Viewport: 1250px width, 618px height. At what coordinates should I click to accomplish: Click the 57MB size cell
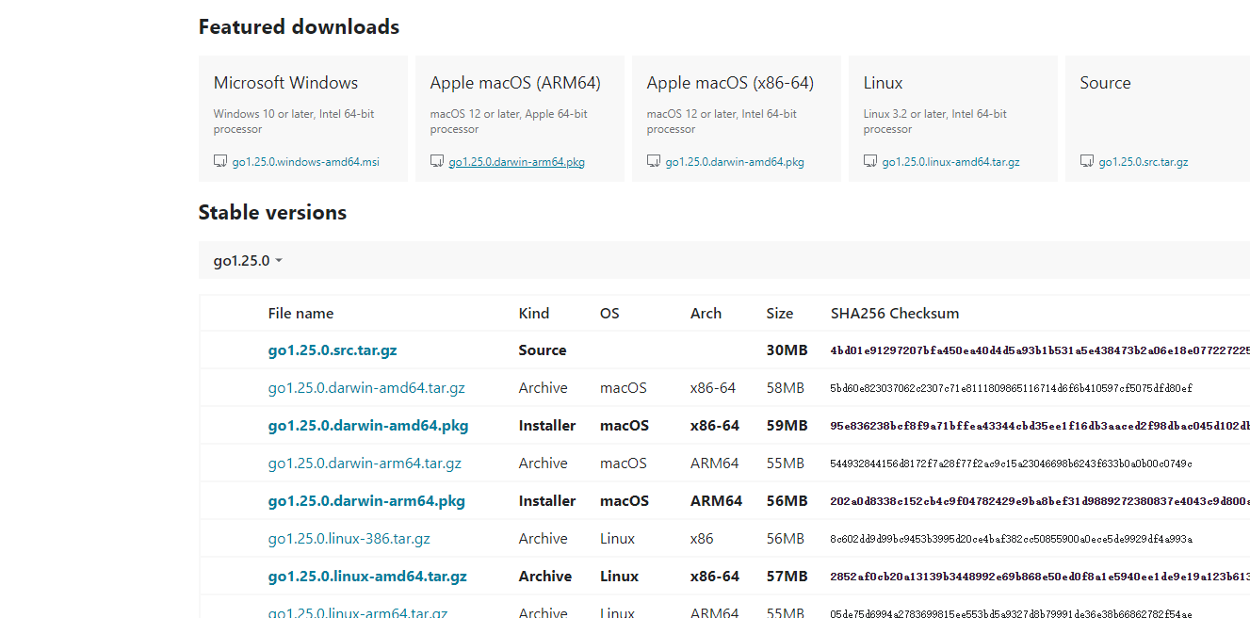pyautogui.click(x=787, y=577)
